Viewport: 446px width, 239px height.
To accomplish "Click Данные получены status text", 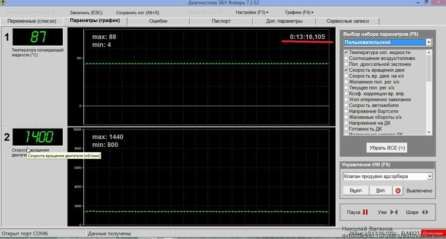I will 109,234.
